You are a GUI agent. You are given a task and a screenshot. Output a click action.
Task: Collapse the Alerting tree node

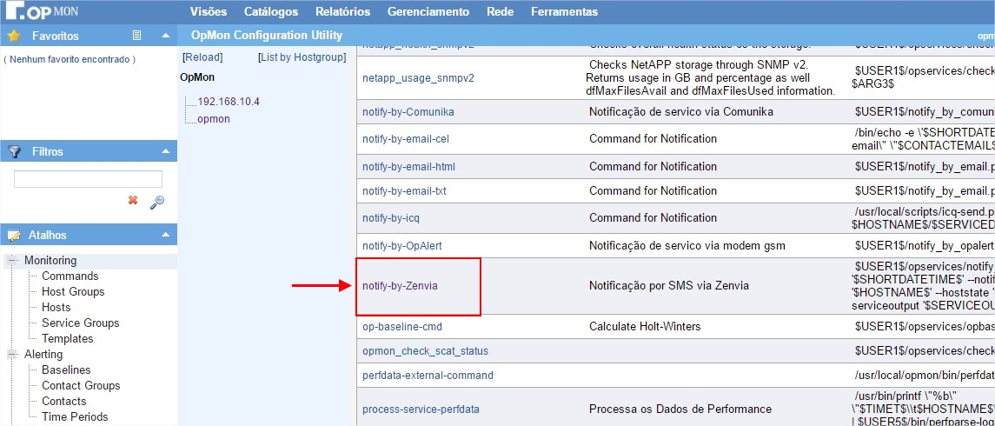click(x=12, y=355)
